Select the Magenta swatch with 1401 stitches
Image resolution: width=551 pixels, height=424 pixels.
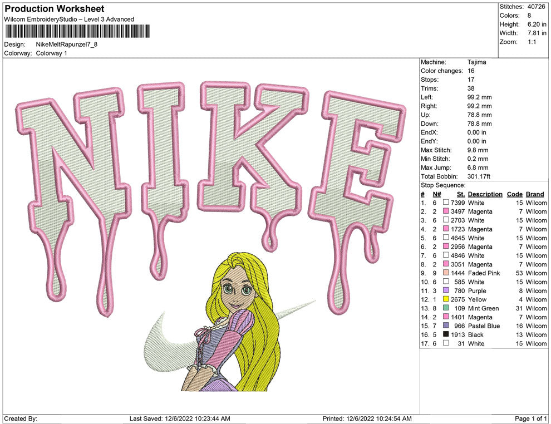tap(446, 317)
